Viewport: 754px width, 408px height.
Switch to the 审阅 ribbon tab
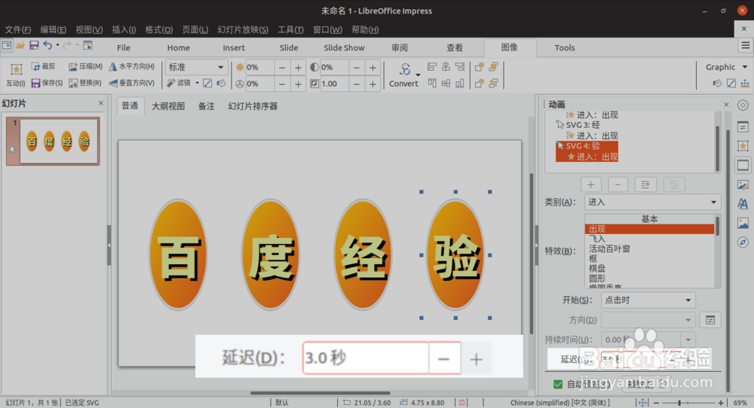pos(400,47)
